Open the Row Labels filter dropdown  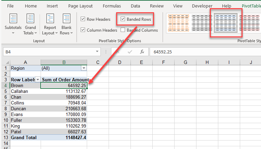pos(38,79)
